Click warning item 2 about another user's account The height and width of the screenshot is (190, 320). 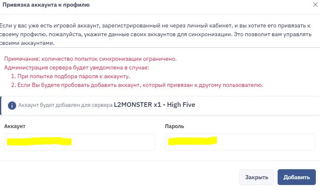point(137,85)
